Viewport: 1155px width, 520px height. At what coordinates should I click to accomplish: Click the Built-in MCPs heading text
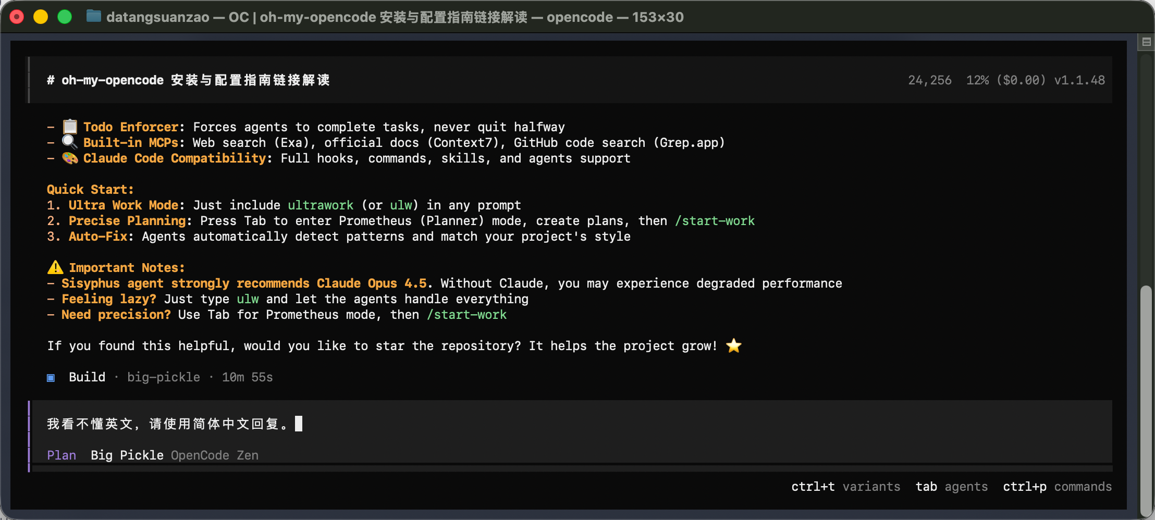pyautogui.click(x=131, y=142)
